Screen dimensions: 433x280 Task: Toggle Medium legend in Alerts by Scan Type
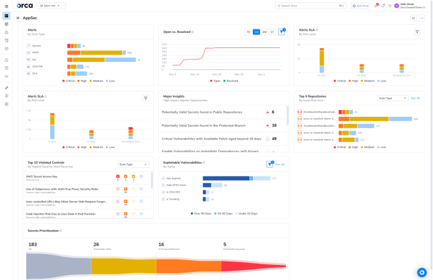(96, 81)
